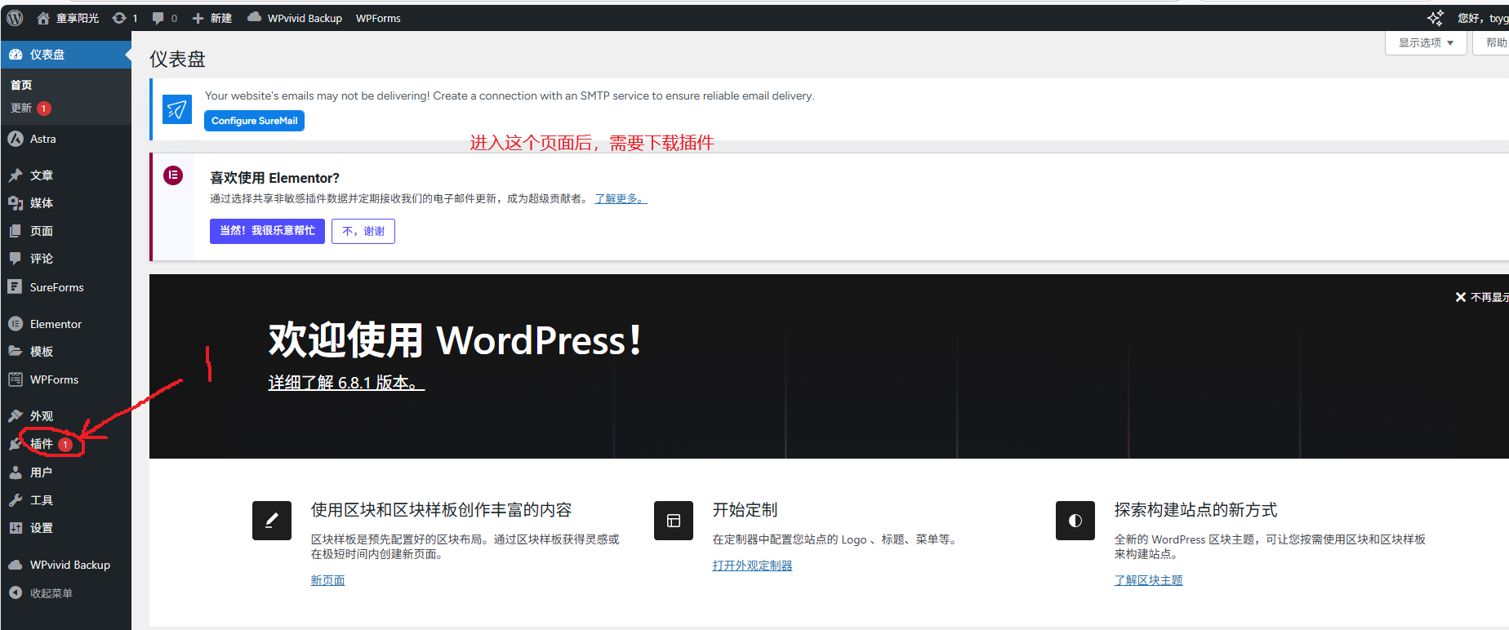Image resolution: width=1509 pixels, height=630 pixels.
Task: Click the SureMail paper plane icon
Action: coord(177,109)
